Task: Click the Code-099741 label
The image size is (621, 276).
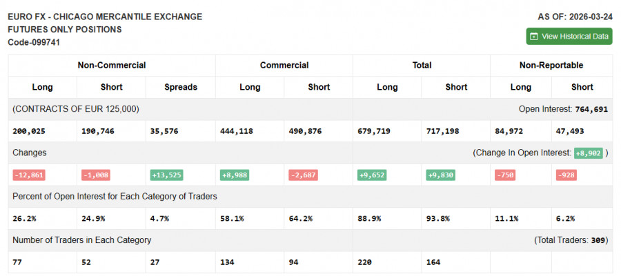Action: 32,43
